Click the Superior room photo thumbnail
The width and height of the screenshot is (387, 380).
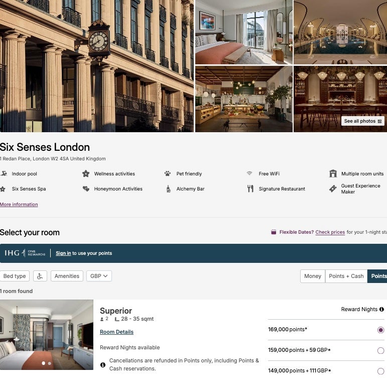[x=47, y=335]
